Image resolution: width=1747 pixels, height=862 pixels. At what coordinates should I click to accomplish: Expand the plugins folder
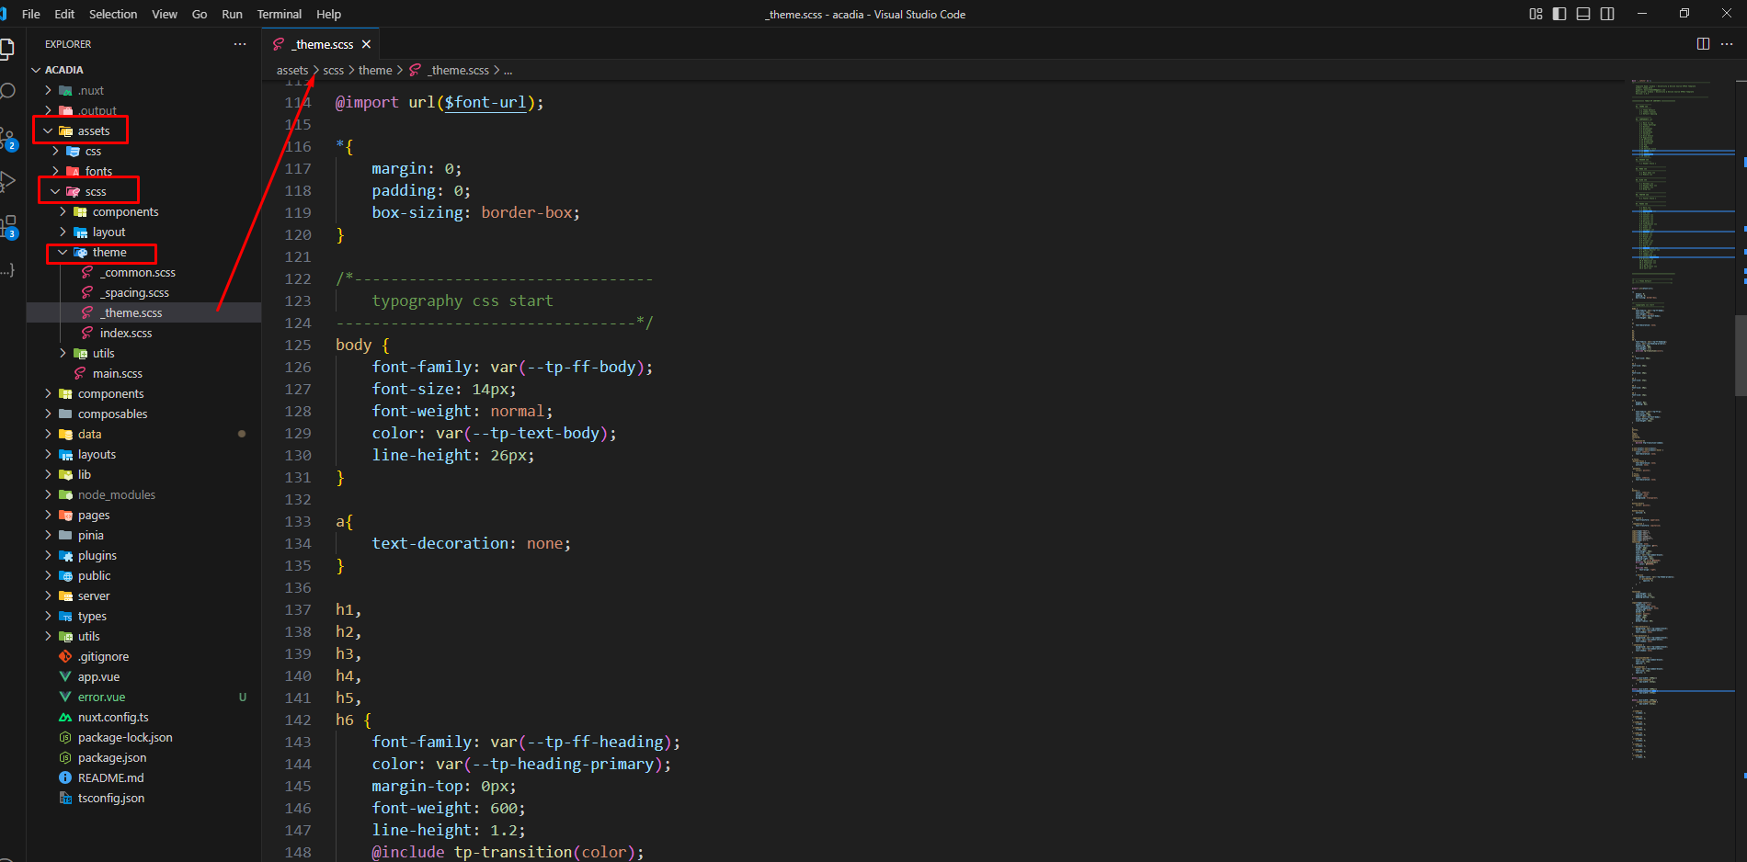(x=144, y=555)
